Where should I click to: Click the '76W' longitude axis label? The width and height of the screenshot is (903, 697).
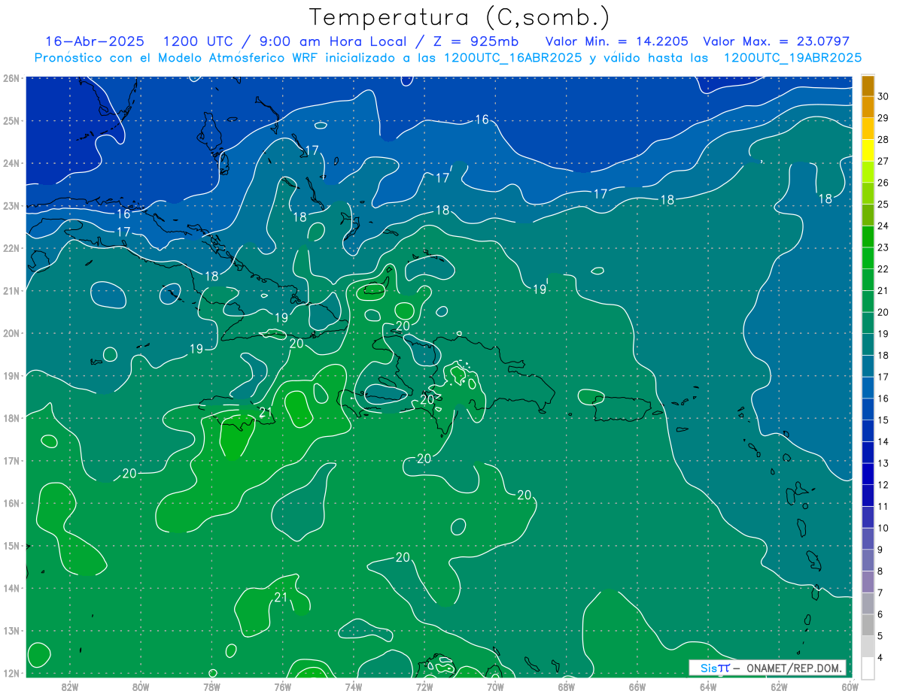(283, 686)
